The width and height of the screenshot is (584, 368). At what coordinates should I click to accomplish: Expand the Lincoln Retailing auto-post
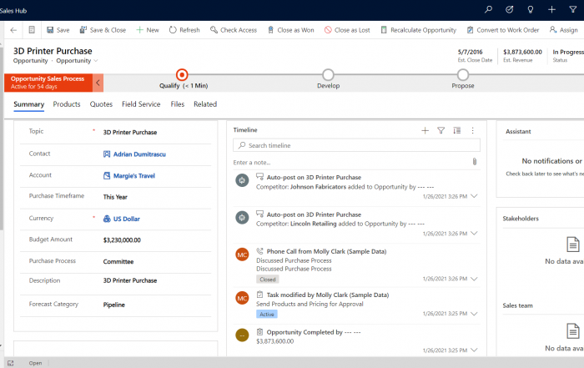[x=474, y=234]
